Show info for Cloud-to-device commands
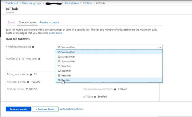Image resolution: width=192 pixels, height=117 pixels. tap(115, 89)
